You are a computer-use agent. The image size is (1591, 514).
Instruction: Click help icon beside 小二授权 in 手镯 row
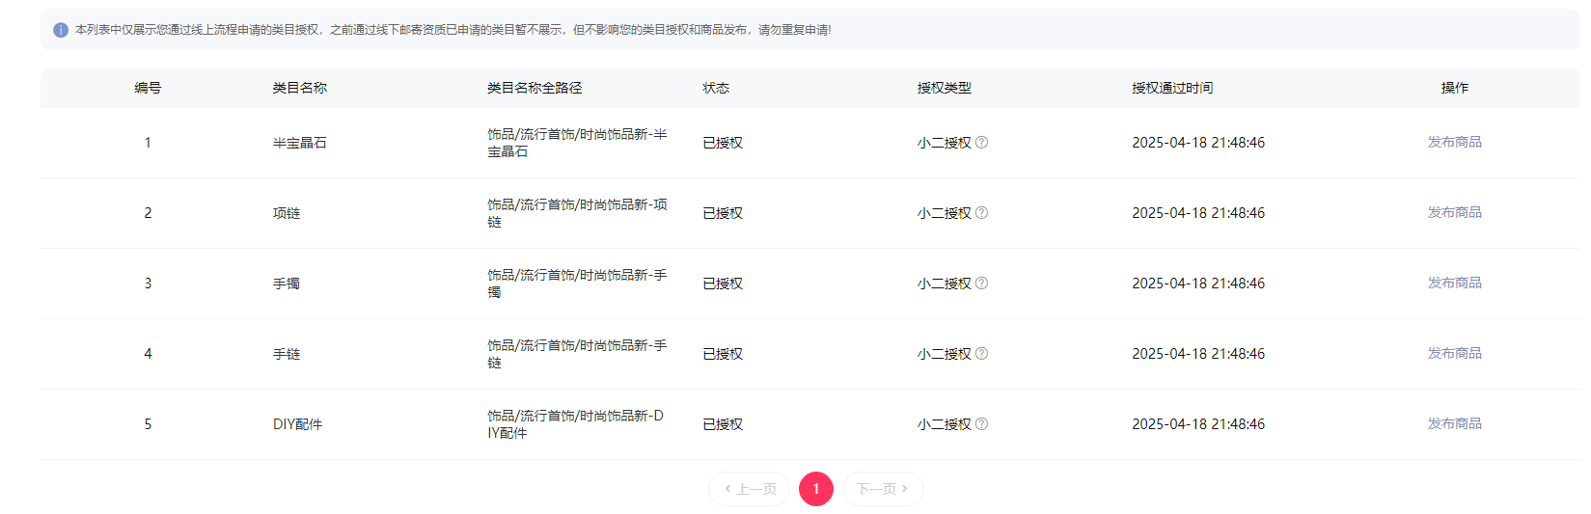click(x=981, y=284)
